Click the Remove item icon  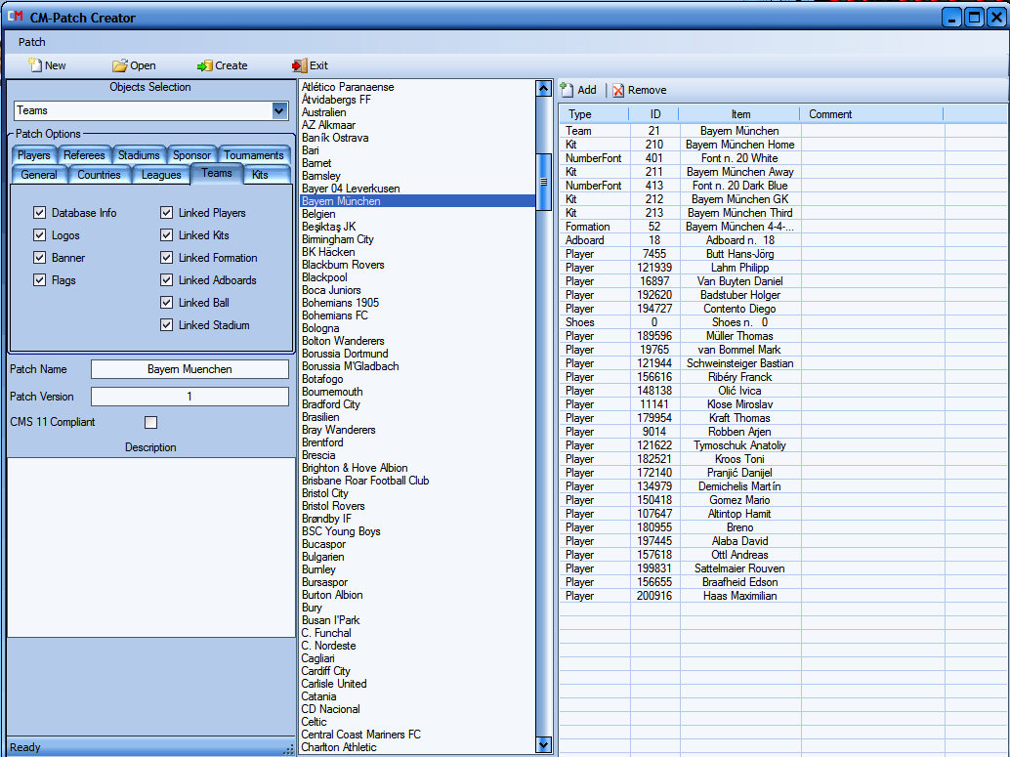click(618, 90)
